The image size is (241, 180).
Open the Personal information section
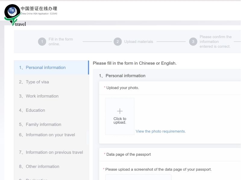[x=45, y=67]
